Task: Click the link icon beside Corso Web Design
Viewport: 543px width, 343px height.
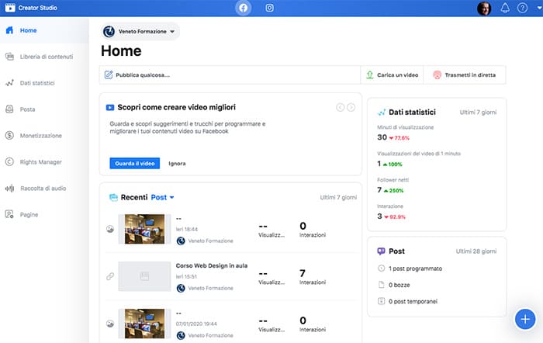Action: [110, 276]
